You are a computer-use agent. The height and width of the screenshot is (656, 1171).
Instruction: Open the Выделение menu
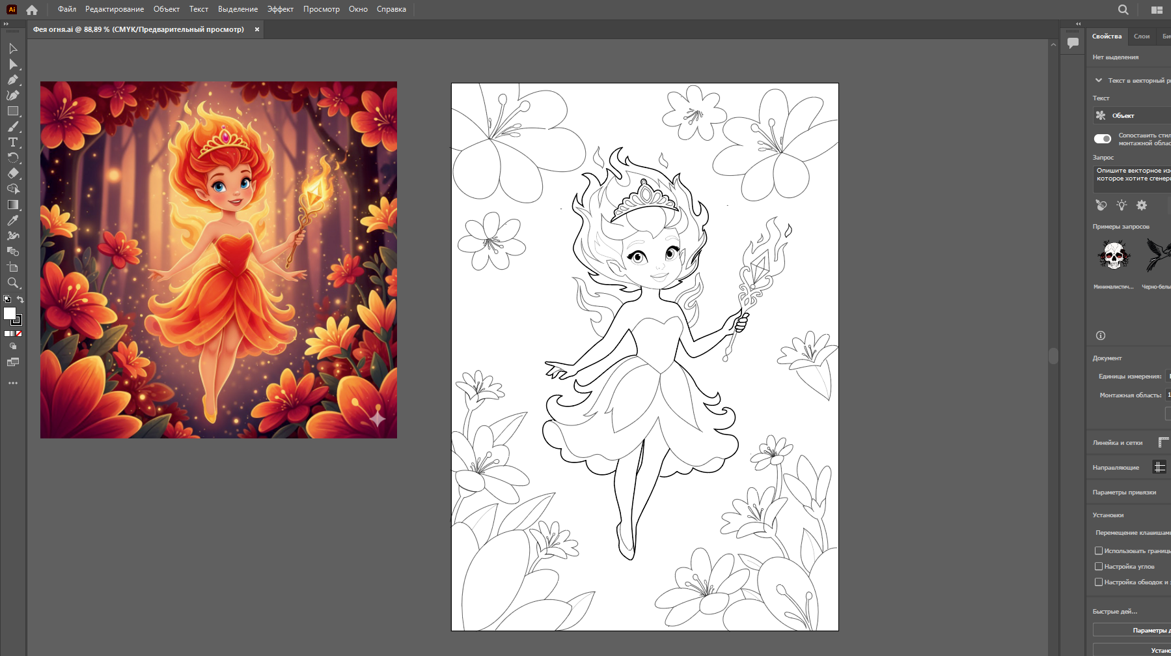pos(238,9)
